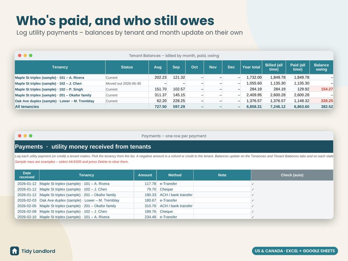Select the Date received column header
This screenshot has height=261, width=348.
pos(27,175)
